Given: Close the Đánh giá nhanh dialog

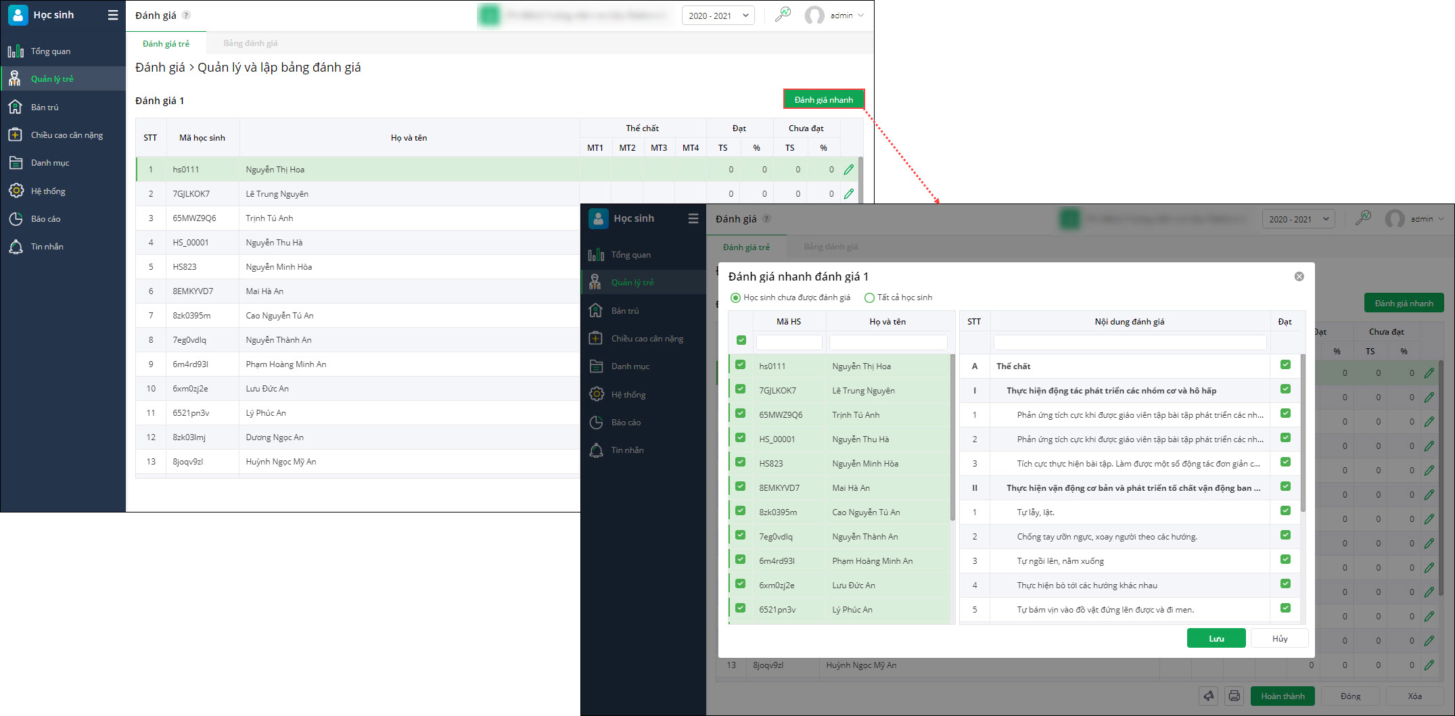Looking at the screenshot, I should pos(1299,277).
